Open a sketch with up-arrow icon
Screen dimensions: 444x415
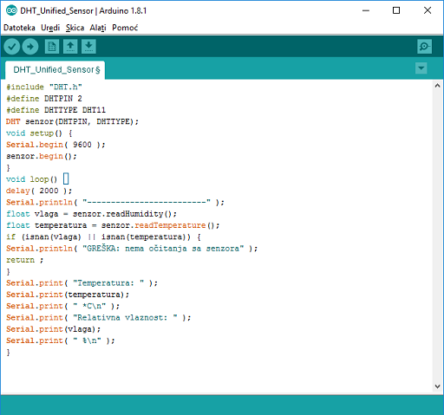click(70, 47)
